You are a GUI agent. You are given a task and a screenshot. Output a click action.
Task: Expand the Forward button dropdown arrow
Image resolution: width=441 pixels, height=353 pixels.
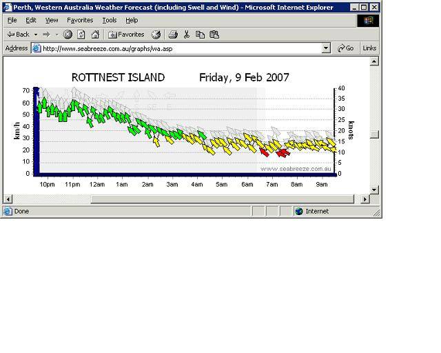(x=57, y=34)
